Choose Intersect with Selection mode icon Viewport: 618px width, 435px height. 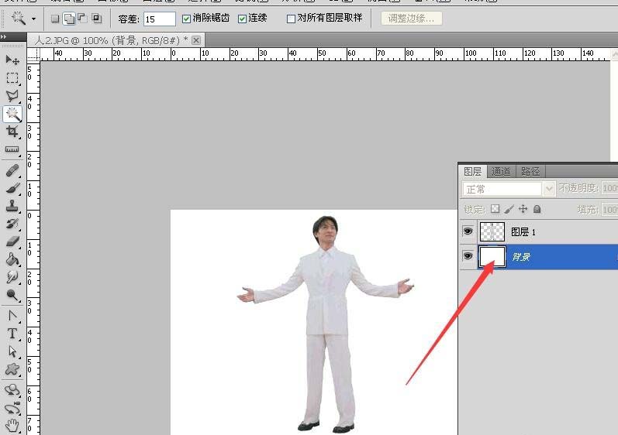click(x=97, y=19)
